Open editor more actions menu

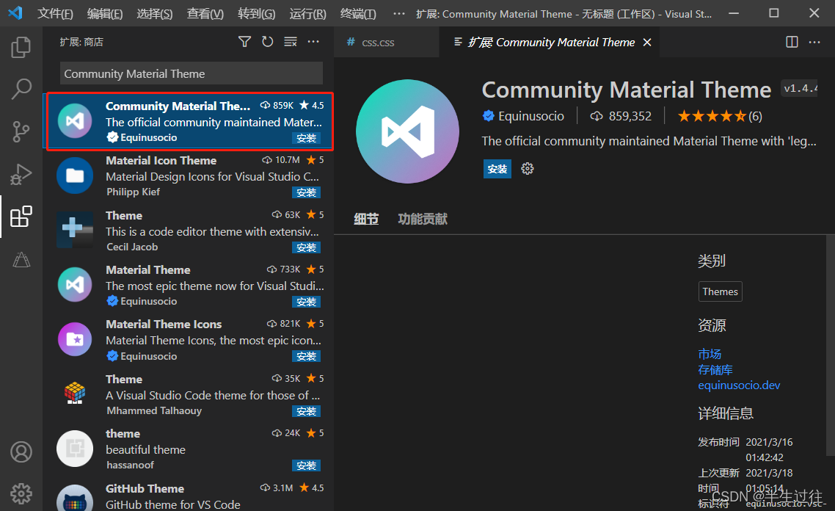tap(814, 42)
